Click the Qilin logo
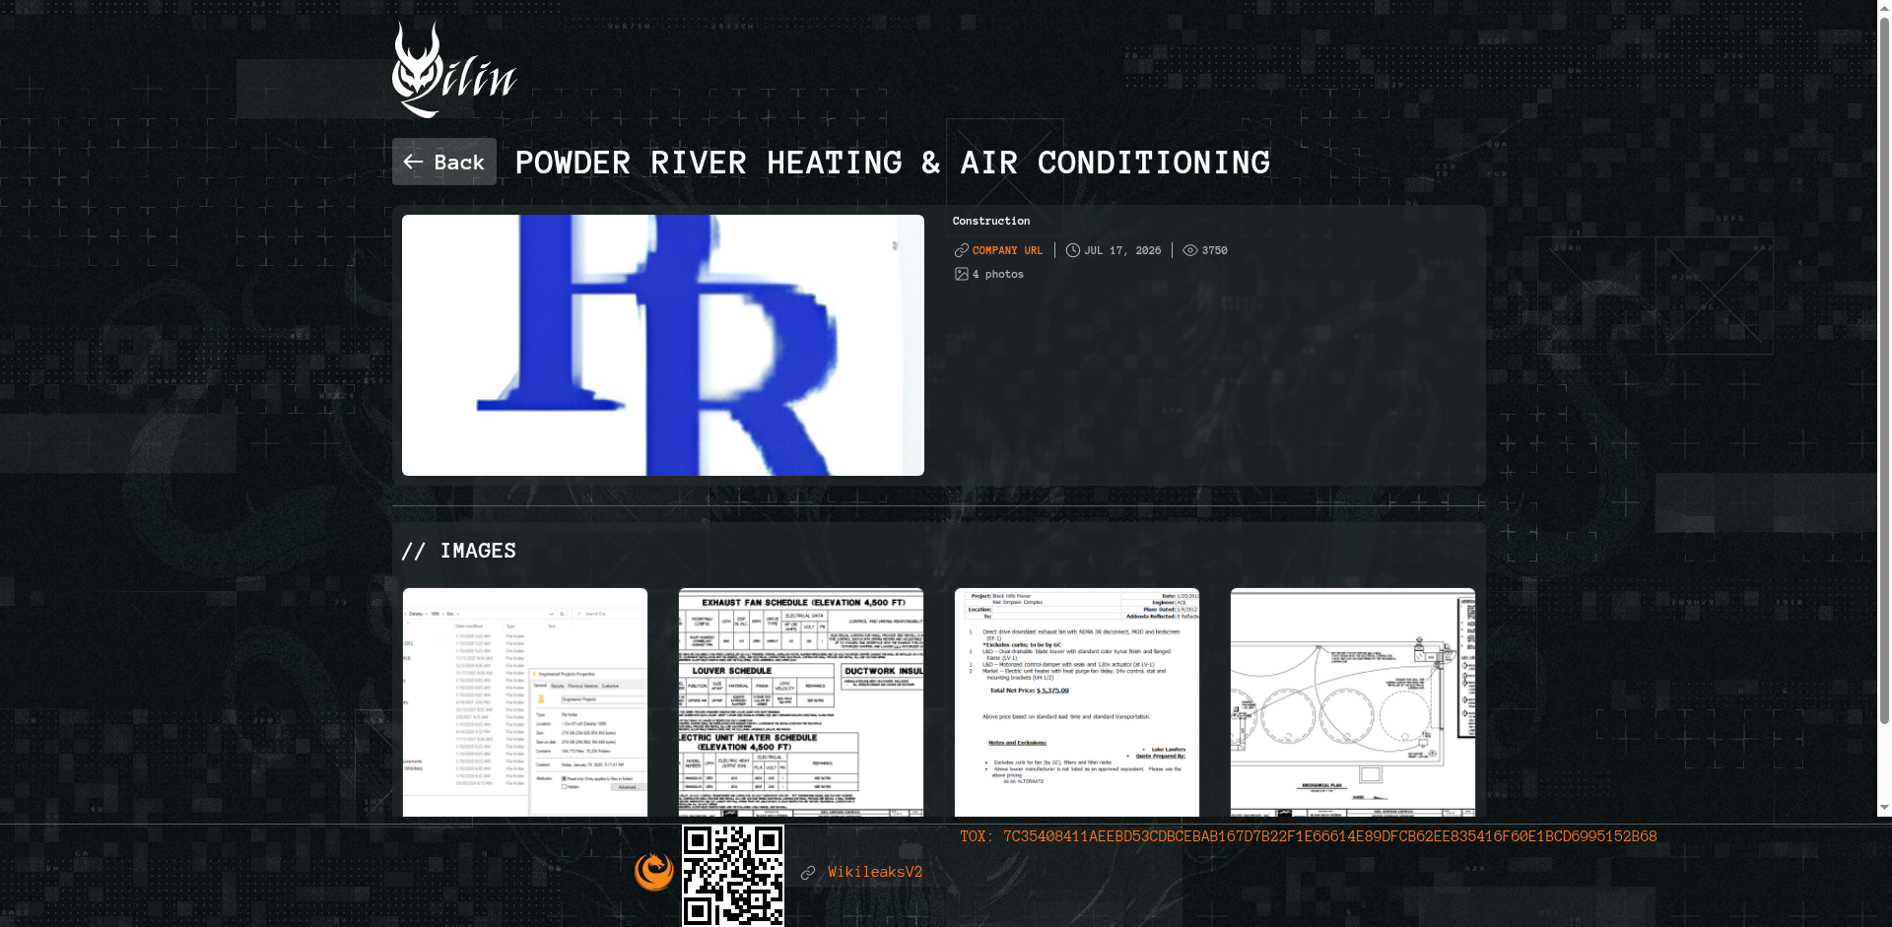 click(x=454, y=70)
